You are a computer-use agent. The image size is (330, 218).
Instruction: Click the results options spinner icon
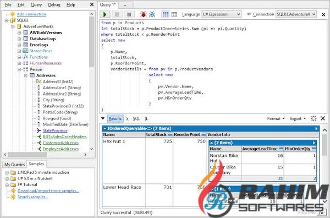(313, 118)
